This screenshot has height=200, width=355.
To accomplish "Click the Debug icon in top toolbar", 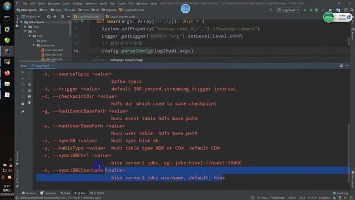I will tap(311, 10).
